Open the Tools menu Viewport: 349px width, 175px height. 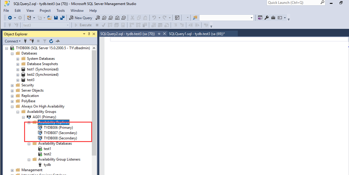(x=61, y=11)
